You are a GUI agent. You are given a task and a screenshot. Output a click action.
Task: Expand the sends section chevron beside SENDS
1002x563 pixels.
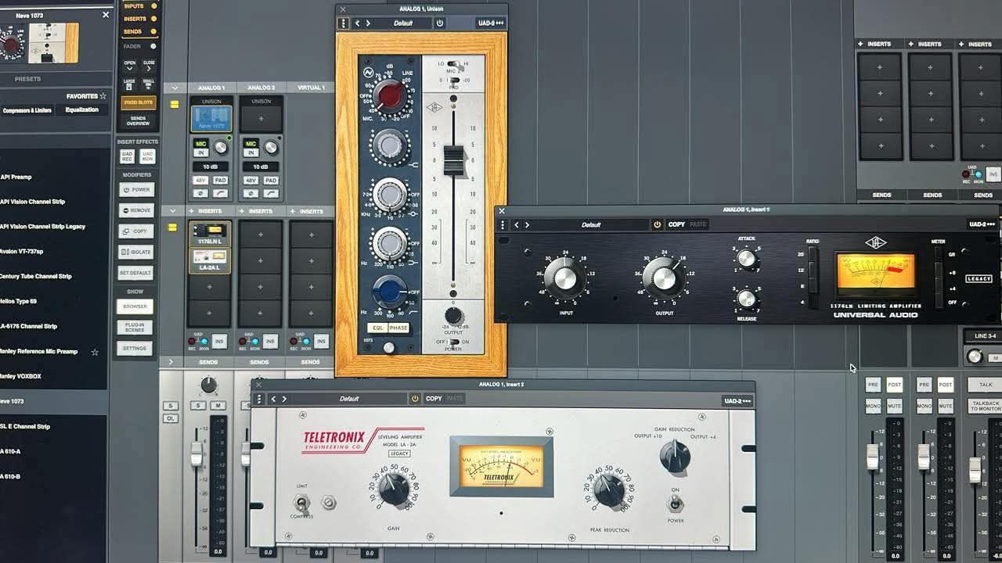point(171,362)
